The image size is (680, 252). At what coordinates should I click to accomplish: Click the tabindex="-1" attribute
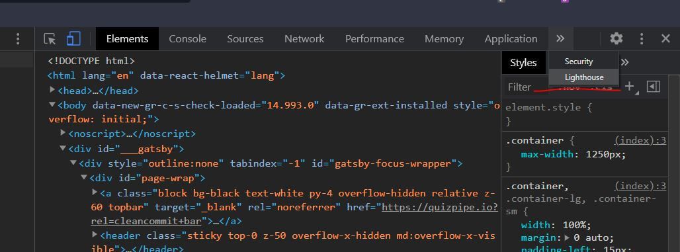pos(268,163)
